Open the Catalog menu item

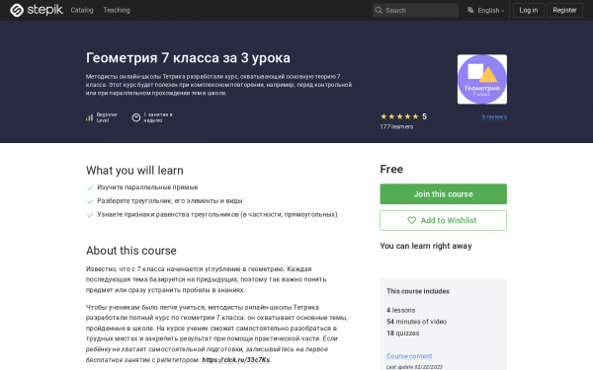pos(82,10)
